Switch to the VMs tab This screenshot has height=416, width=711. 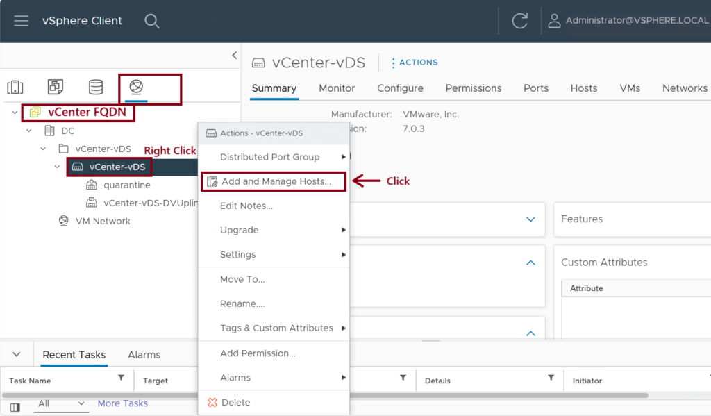630,88
